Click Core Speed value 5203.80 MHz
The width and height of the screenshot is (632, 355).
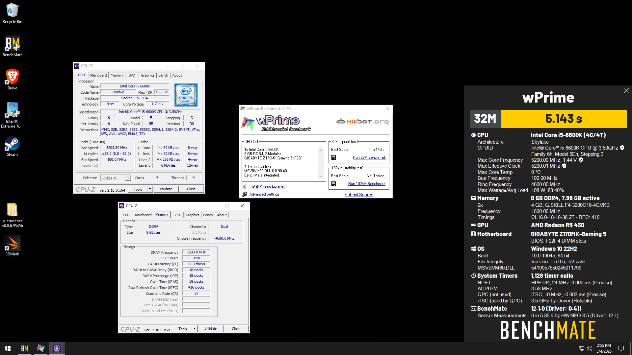pos(117,148)
